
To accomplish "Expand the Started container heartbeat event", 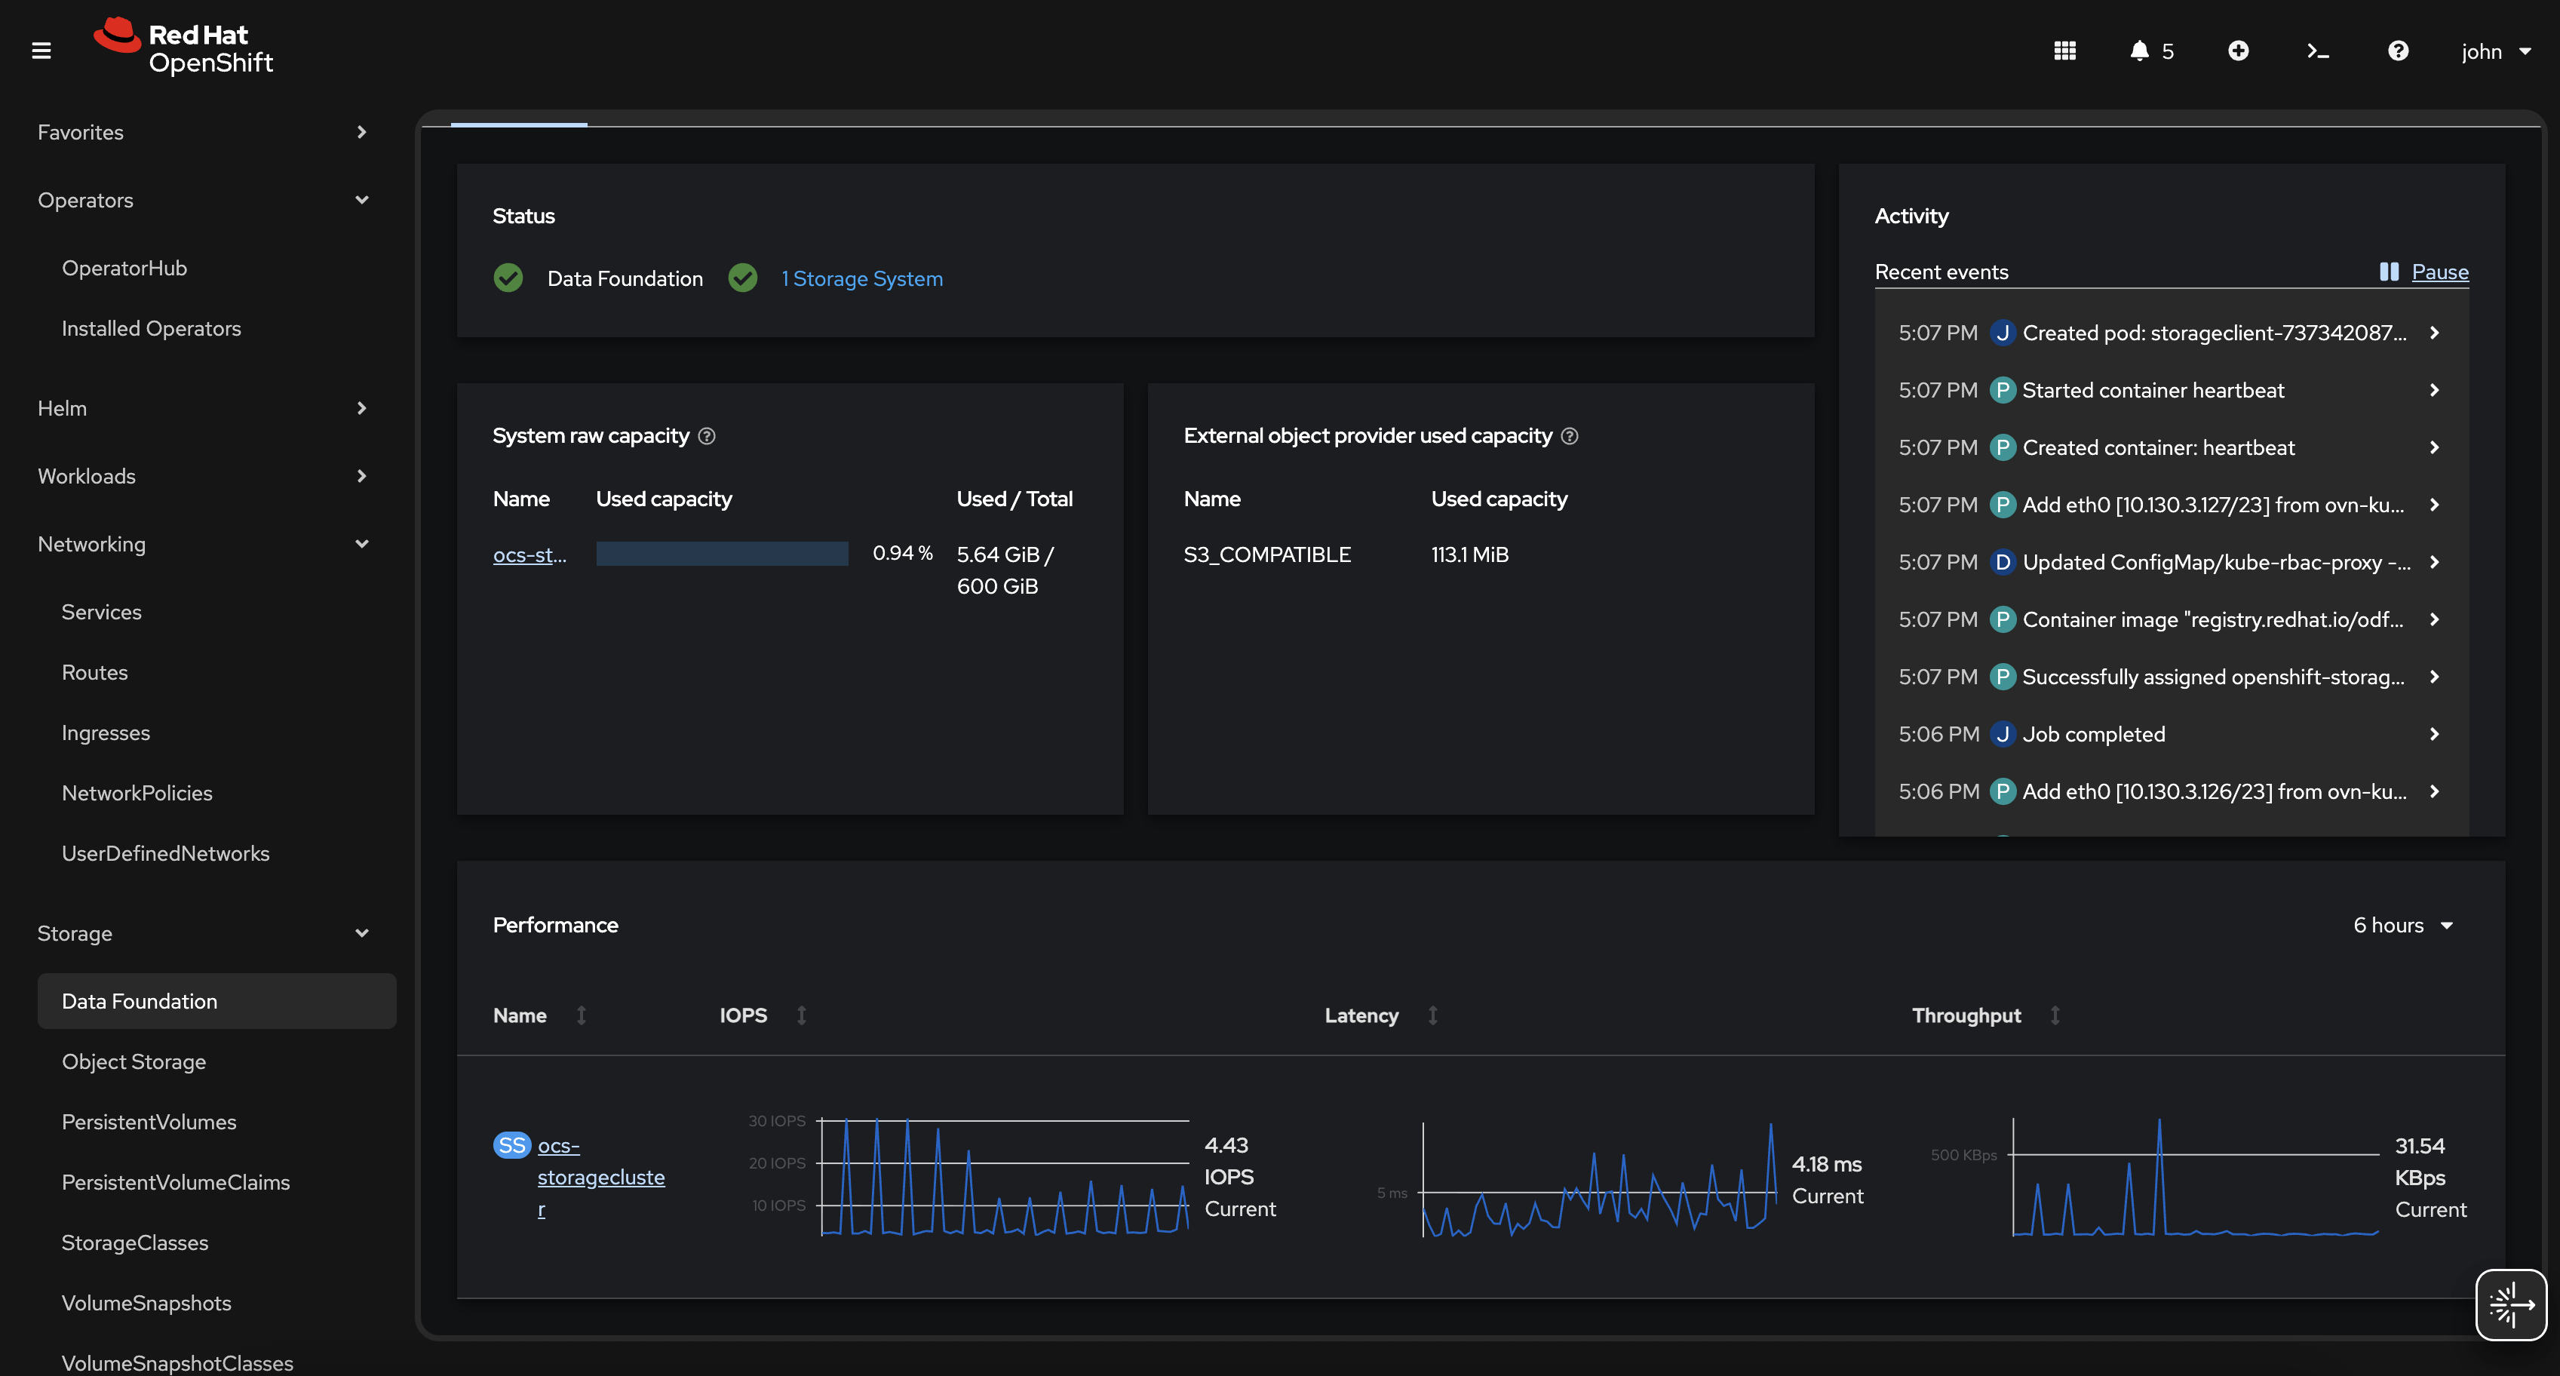I will point(2434,390).
